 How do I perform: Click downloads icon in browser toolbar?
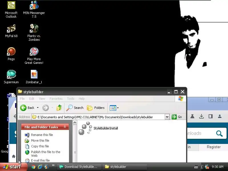[201, 116]
